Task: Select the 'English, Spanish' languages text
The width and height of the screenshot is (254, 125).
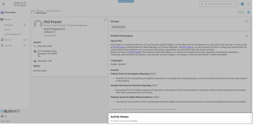Action: coord(118,64)
